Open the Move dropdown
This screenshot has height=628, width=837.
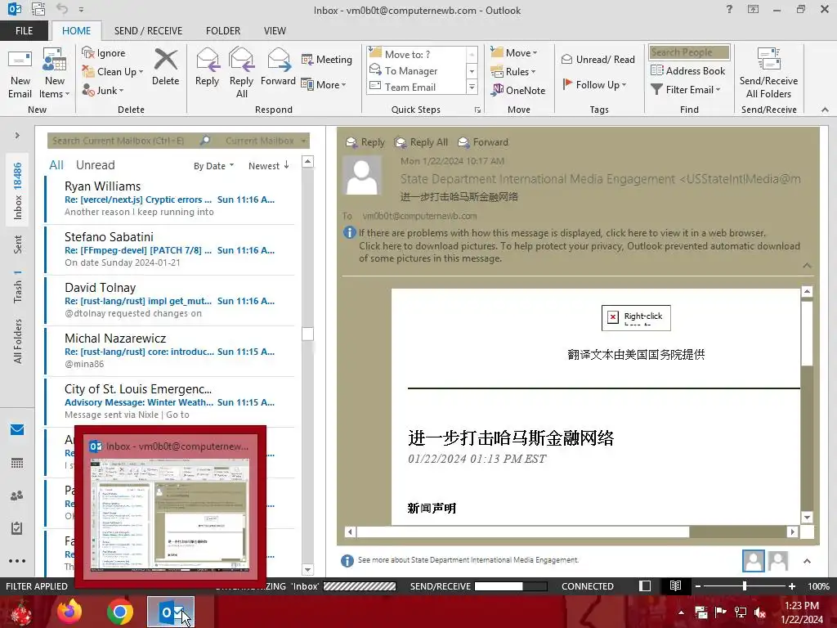514,52
